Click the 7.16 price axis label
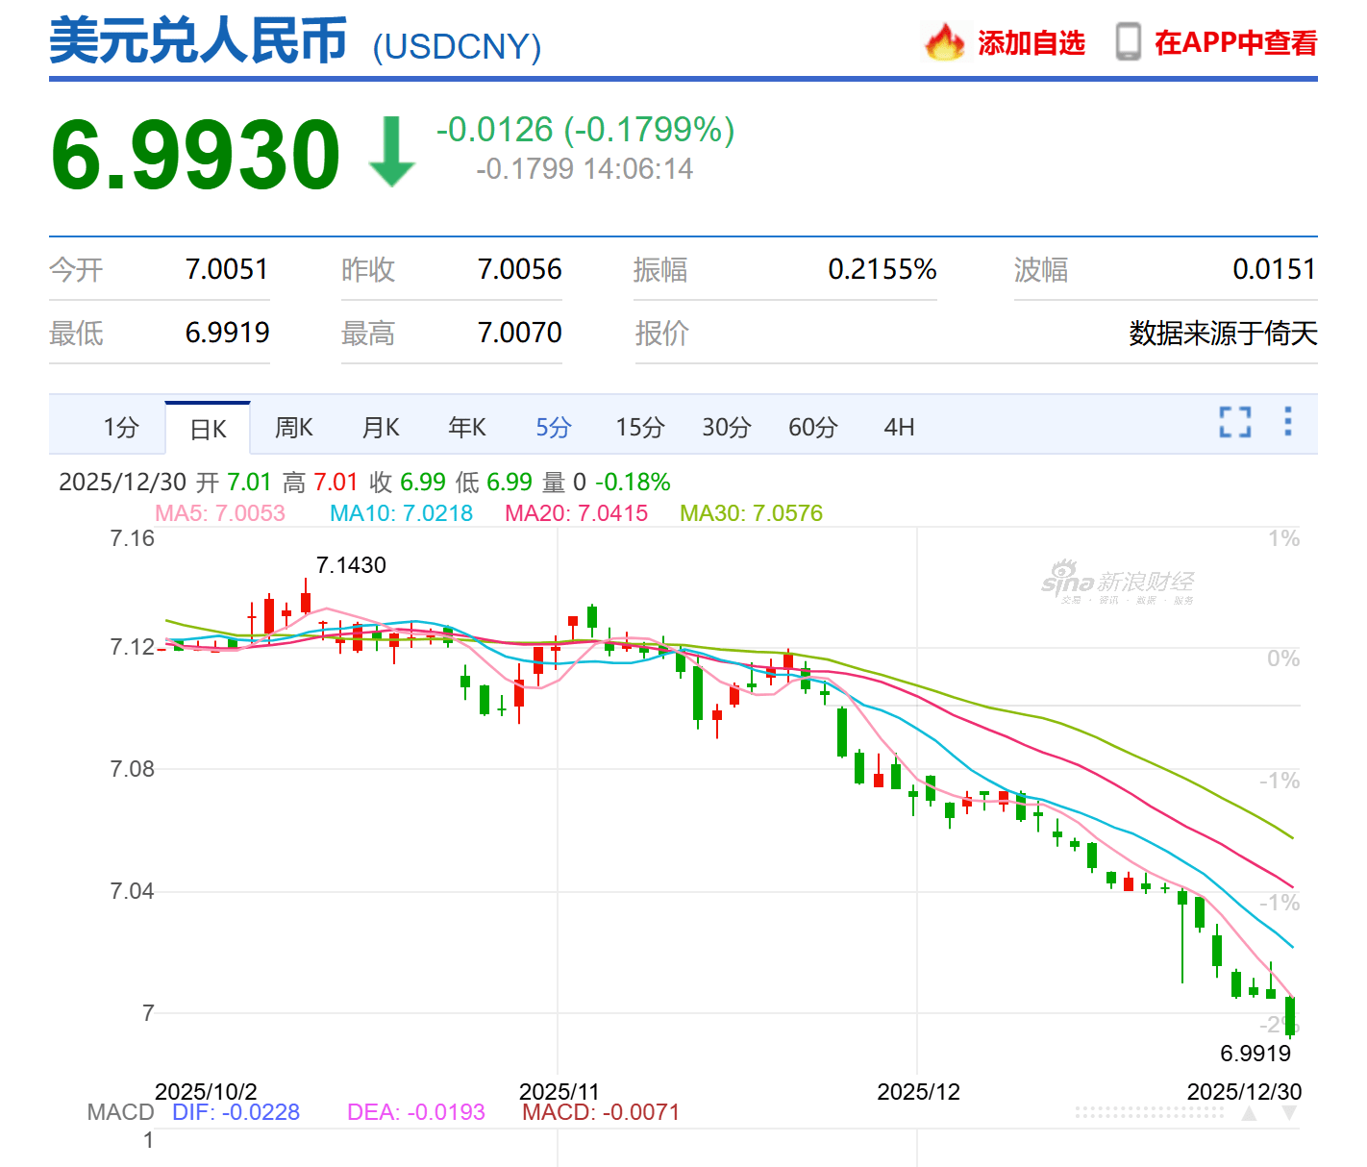The image size is (1367, 1167). [x=132, y=538]
